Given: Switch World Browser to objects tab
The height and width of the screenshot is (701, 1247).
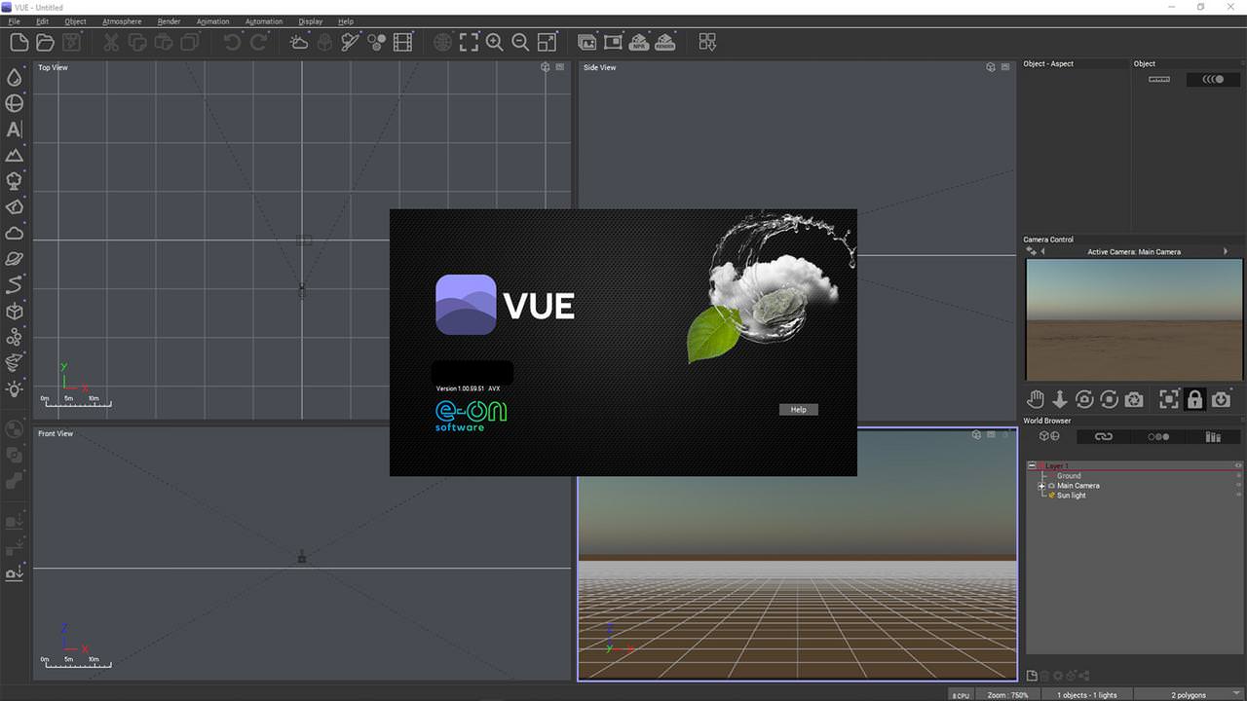Looking at the screenshot, I should pyautogui.click(x=1048, y=437).
